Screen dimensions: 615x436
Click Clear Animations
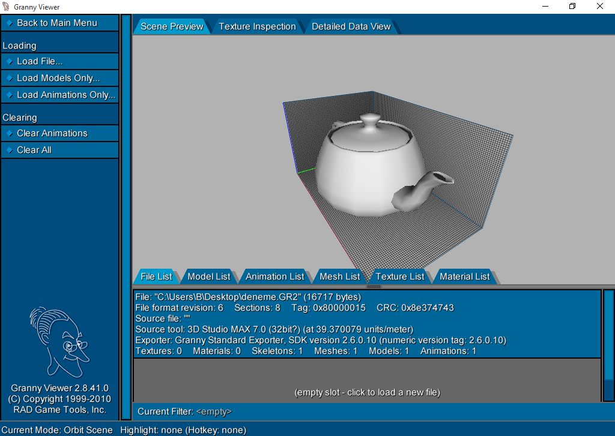point(60,133)
